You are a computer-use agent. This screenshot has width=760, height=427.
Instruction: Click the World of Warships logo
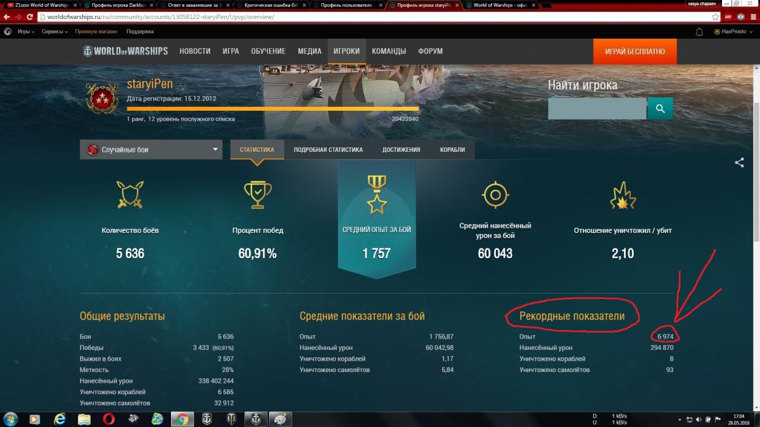tap(126, 51)
